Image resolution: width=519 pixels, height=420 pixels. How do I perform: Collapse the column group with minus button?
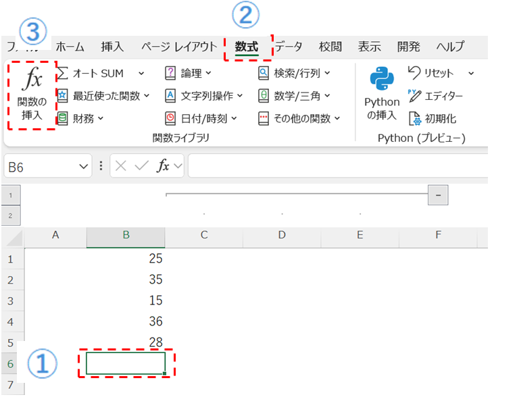tap(438, 195)
